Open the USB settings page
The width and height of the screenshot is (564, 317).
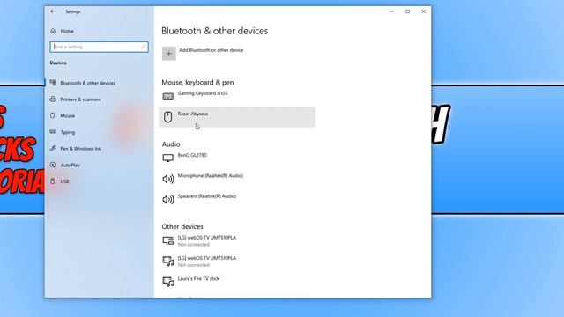pyautogui.click(x=64, y=181)
